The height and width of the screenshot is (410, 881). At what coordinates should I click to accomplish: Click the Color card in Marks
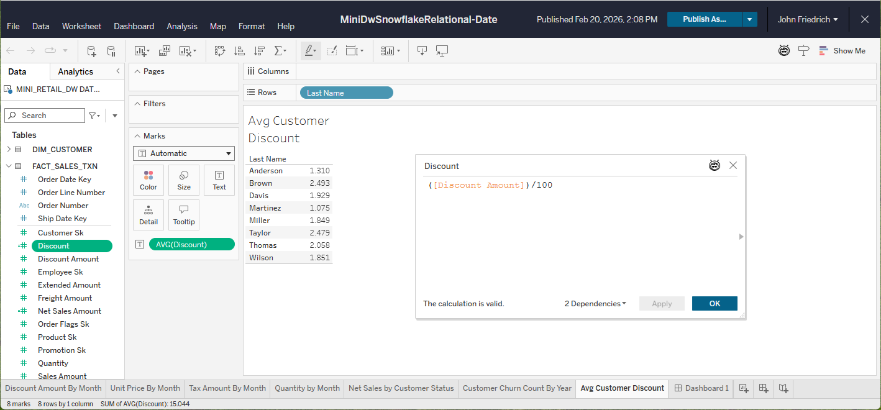[148, 180]
